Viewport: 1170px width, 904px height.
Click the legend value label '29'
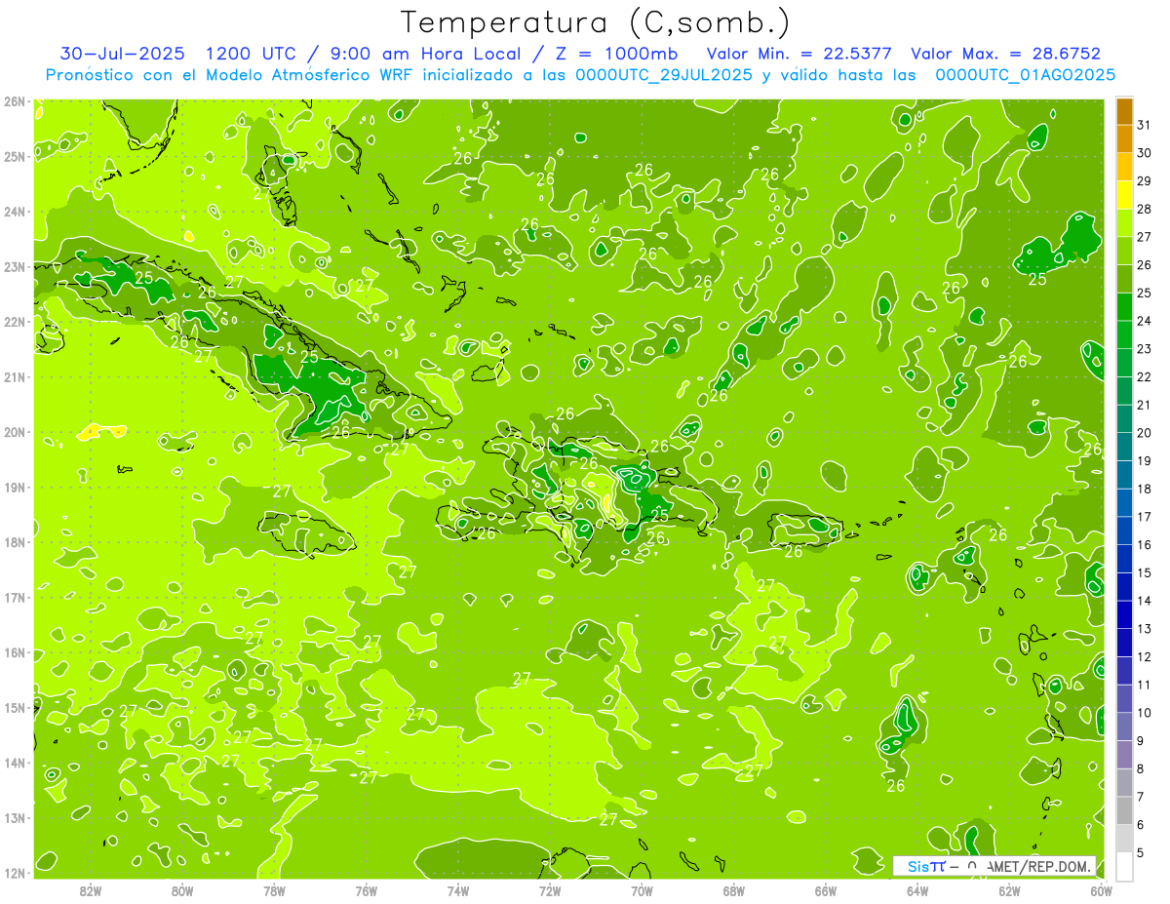click(x=1145, y=181)
